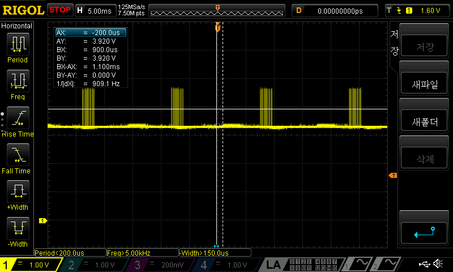This screenshot has height=272, width=453.
Task: Click the 저장 vertical menu title tab
Action: coord(394,42)
